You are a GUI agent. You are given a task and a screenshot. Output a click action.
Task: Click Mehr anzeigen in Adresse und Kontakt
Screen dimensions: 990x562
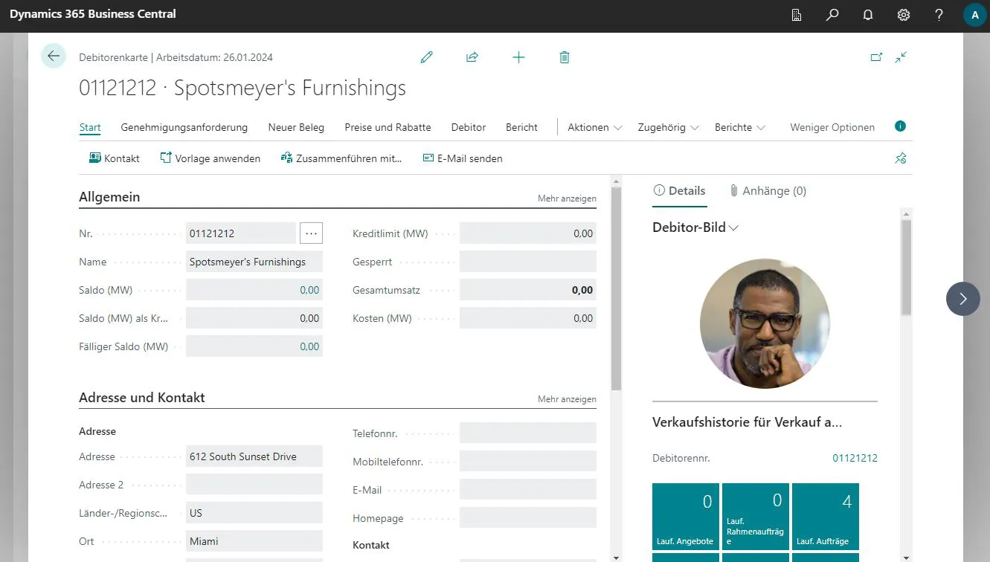[x=567, y=399]
